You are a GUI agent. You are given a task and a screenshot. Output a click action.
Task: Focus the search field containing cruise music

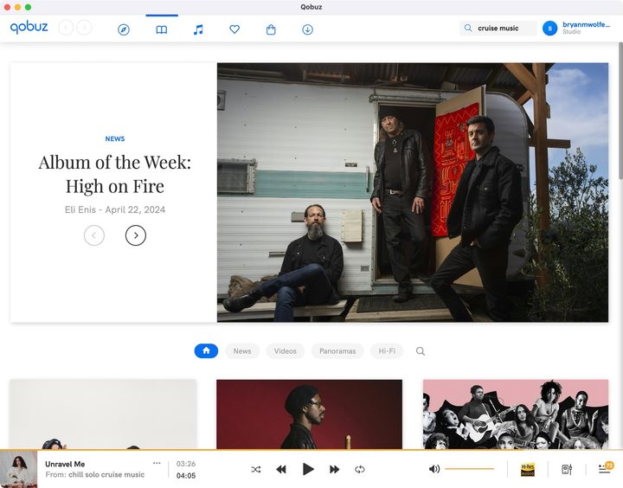tap(498, 29)
